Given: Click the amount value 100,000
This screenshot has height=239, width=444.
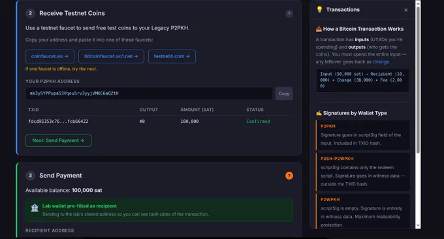Looking at the screenshot, I should [189, 121].
